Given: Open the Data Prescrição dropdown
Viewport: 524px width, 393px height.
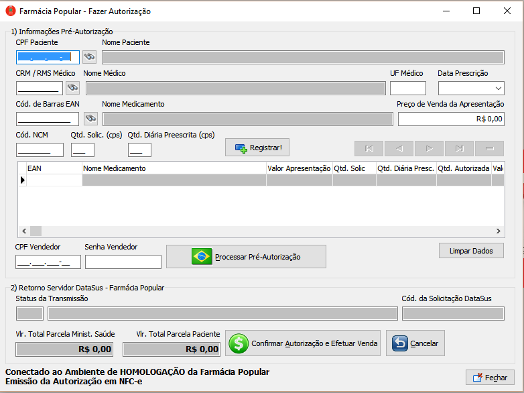Looking at the screenshot, I should [499, 89].
